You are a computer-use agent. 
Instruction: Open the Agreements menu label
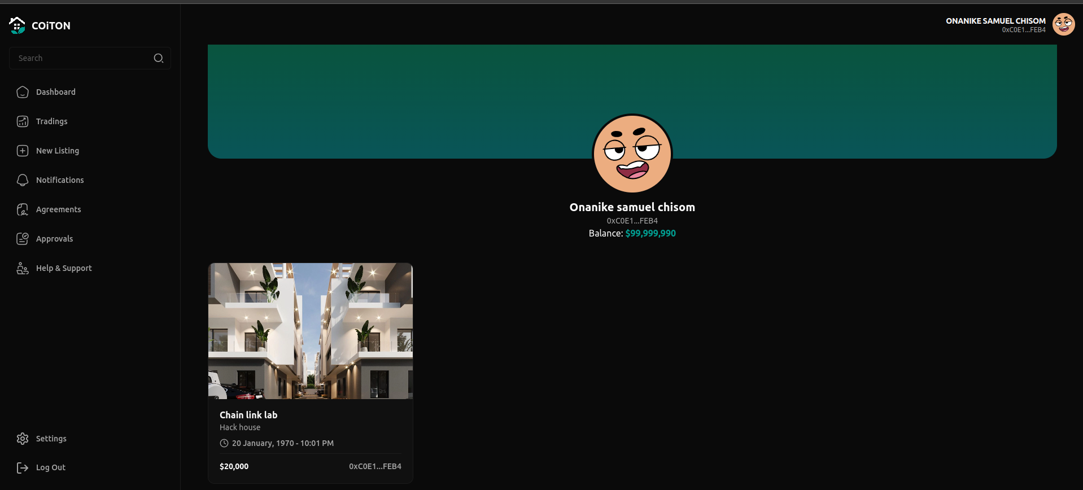(59, 209)
